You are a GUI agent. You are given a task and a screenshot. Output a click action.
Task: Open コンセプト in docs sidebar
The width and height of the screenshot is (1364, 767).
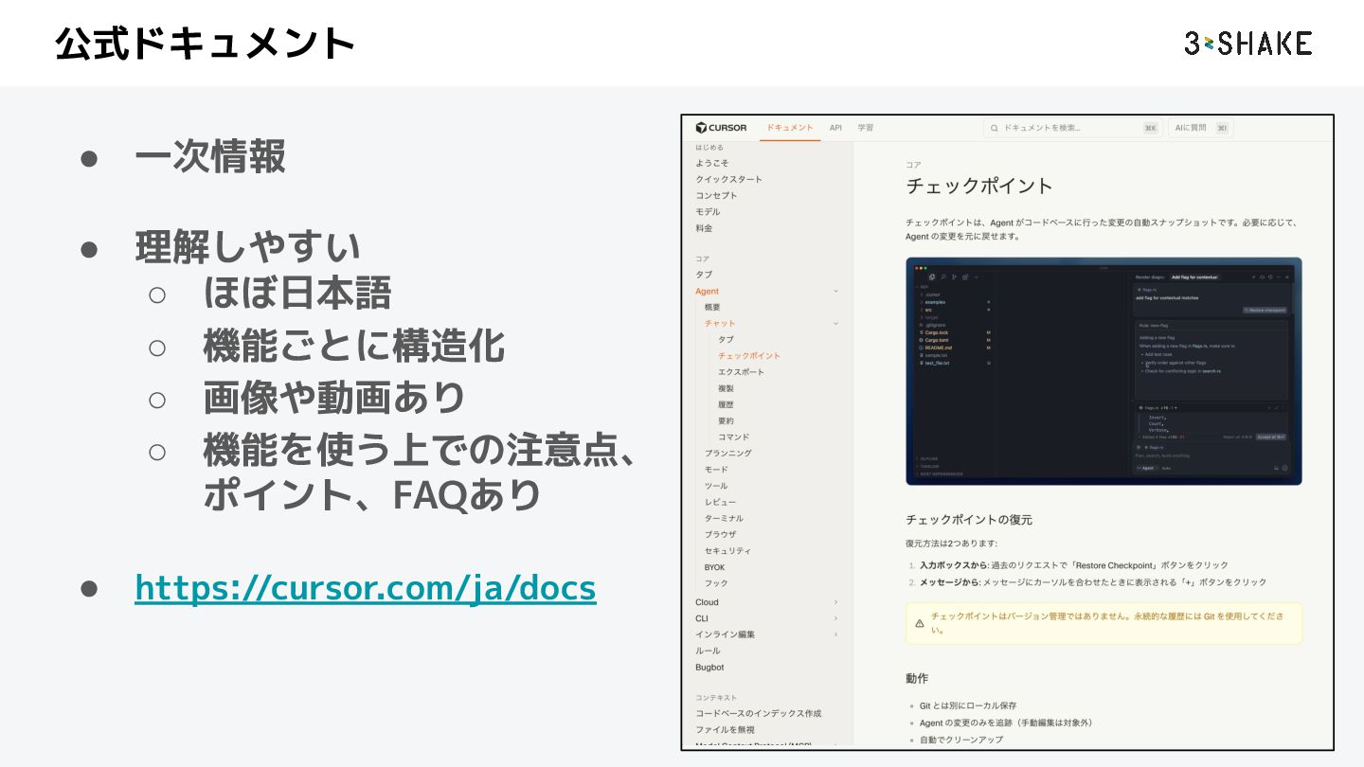(x=716, y=195)
